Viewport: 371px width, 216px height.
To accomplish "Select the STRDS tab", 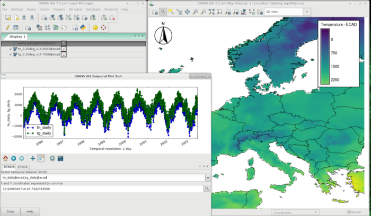I will [x=9, y=167].
